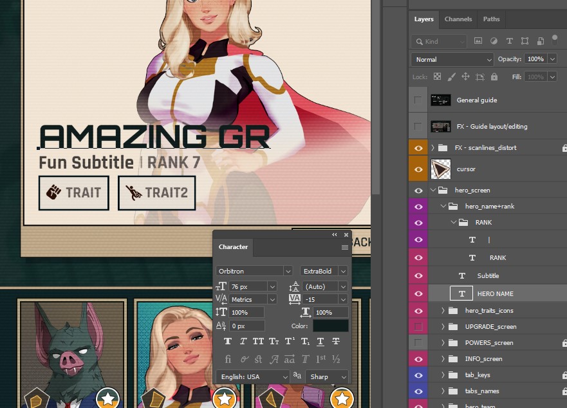Hide the hero_screen group

[x=418, y=190]
